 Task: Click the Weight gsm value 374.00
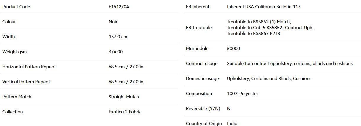coord(116,52)
